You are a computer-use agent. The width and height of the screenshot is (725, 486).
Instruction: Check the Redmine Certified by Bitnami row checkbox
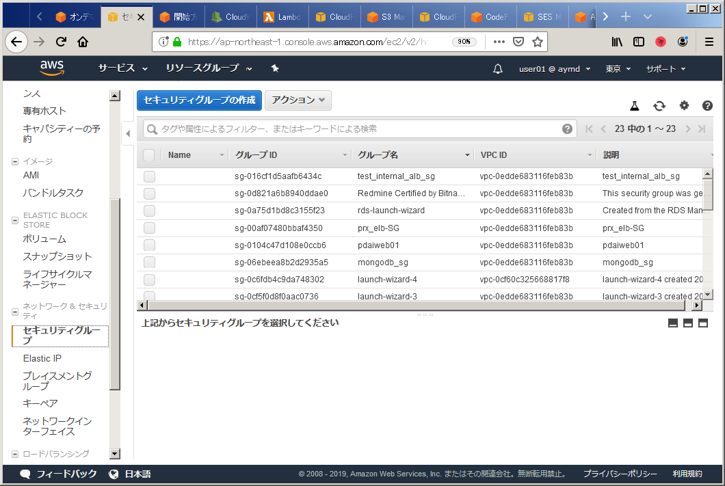point(149,193)
